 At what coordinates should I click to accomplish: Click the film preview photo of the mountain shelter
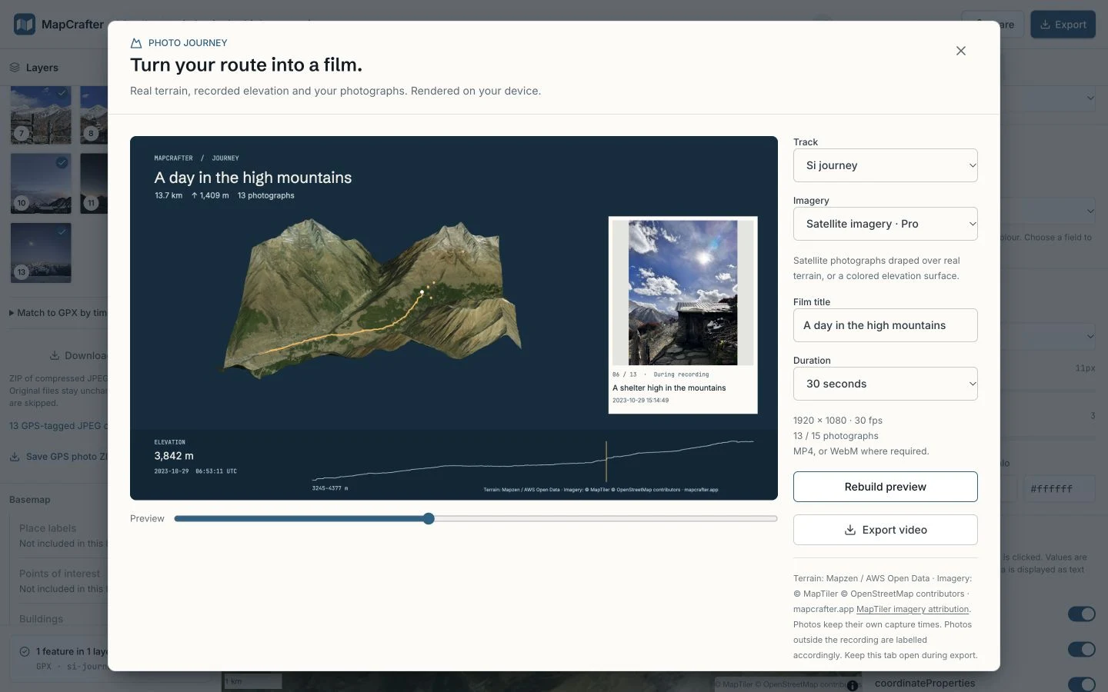[x=682, y=292]
